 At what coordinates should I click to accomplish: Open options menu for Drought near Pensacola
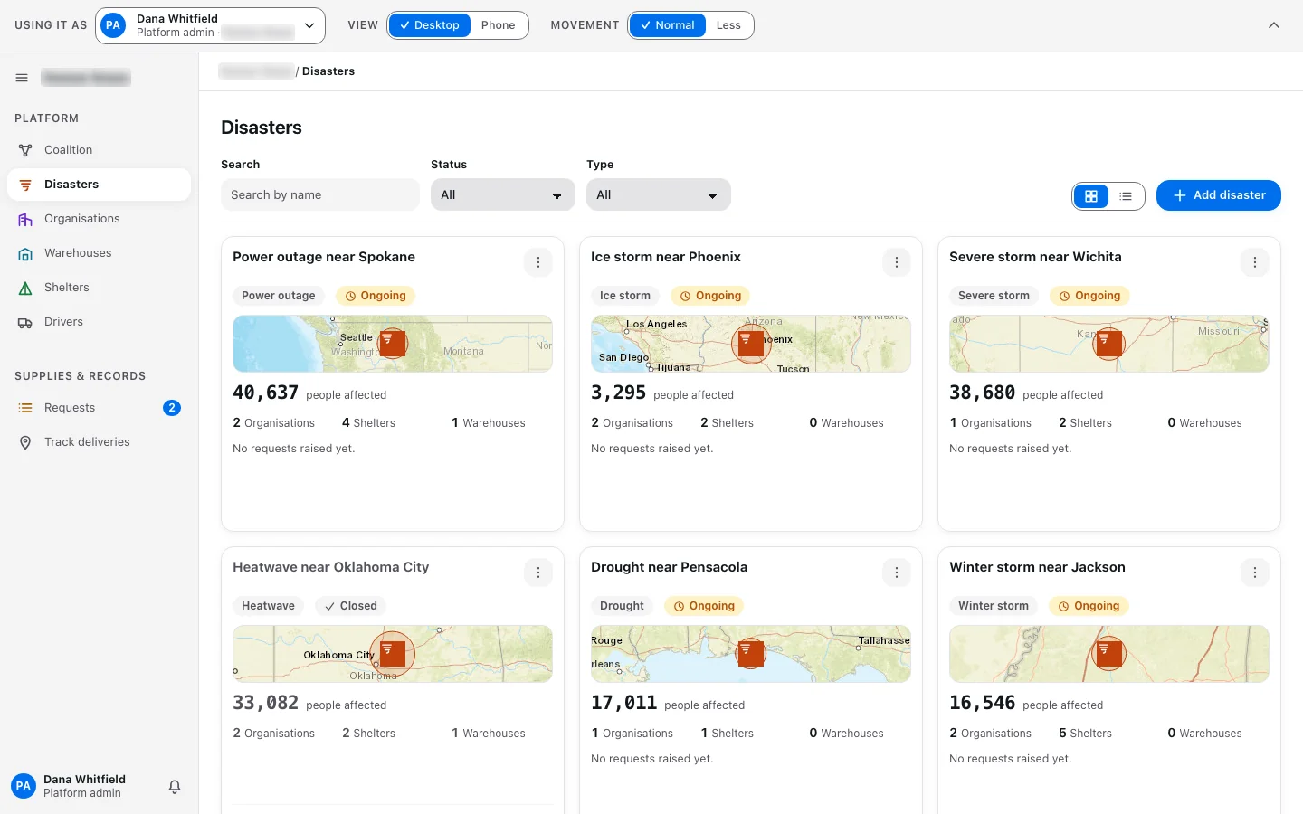(x=897, y=573)
